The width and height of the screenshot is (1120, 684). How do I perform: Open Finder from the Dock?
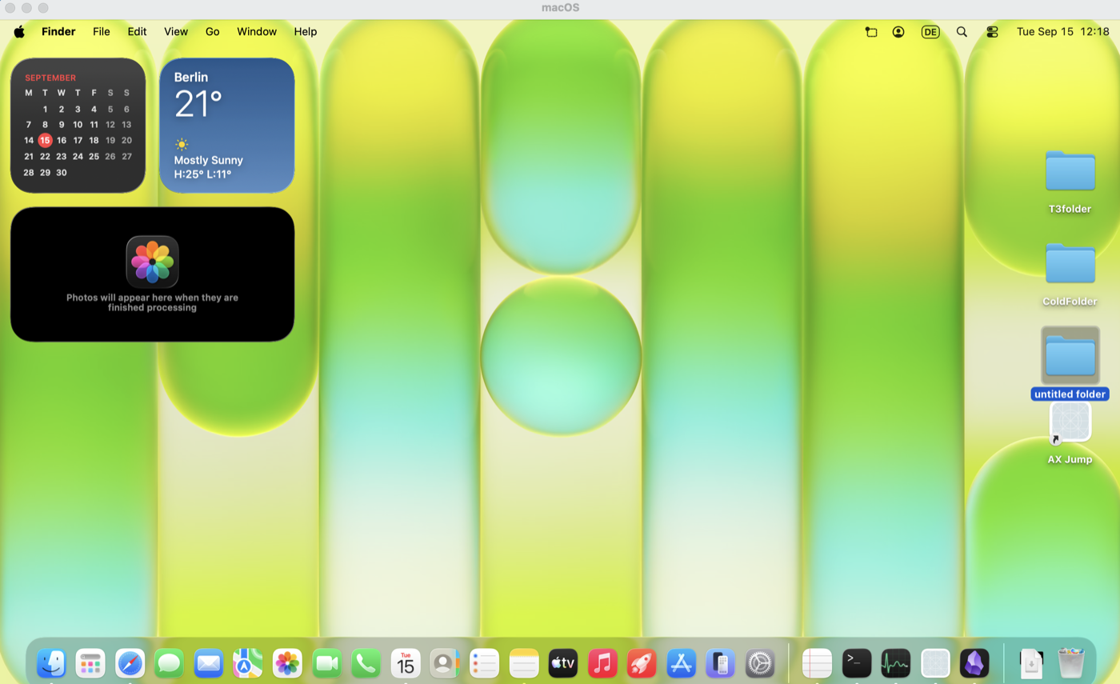[x=51, y=663]
